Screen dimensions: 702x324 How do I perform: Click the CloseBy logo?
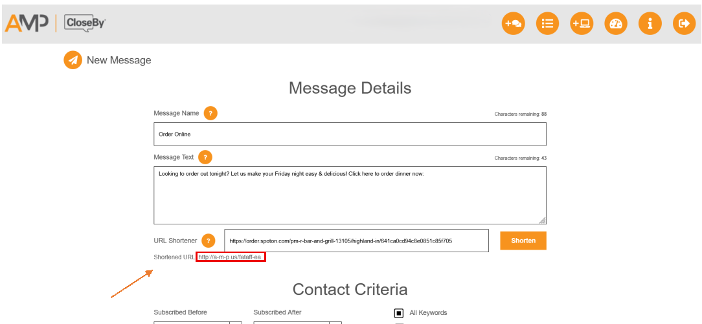point(85,23)
